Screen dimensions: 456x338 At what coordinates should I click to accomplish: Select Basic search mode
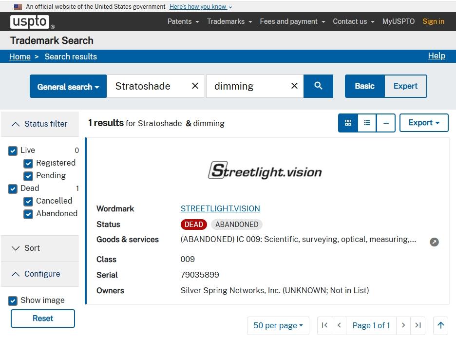[365, 86]
